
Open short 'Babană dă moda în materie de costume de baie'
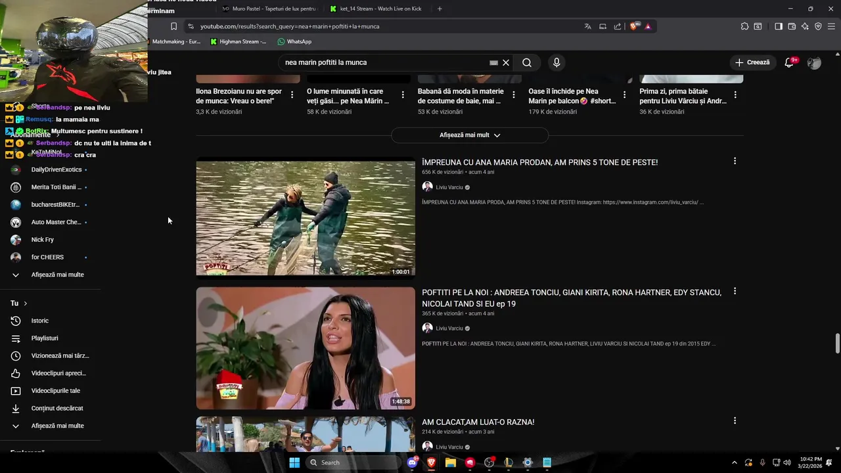pos(461,96)
